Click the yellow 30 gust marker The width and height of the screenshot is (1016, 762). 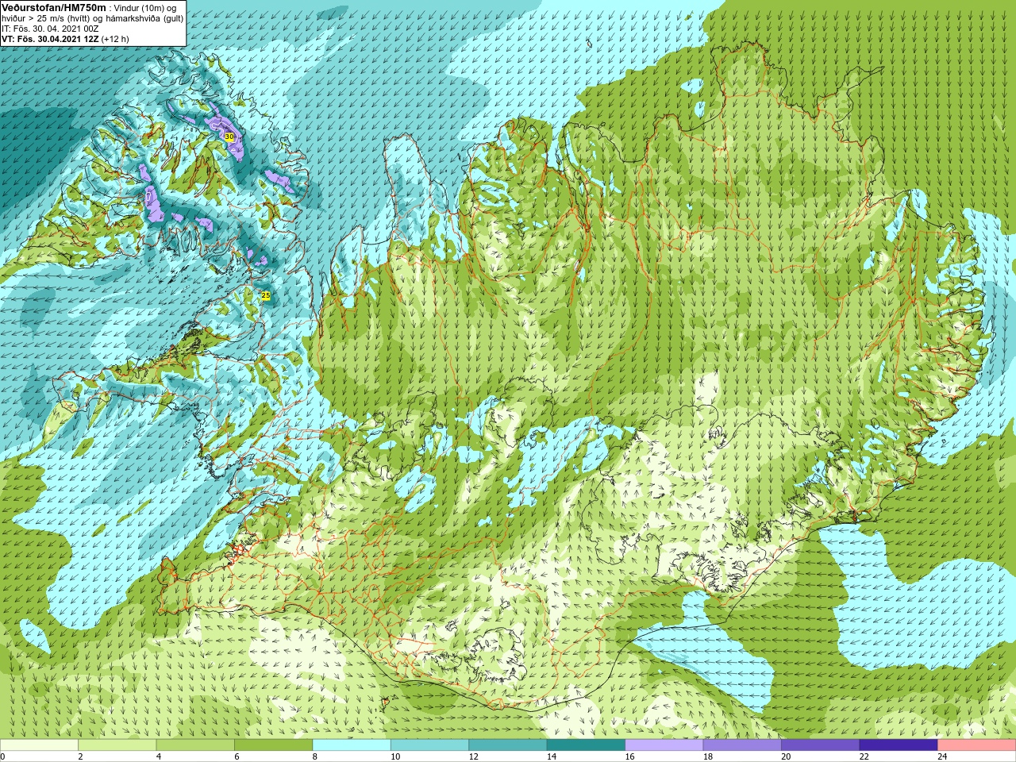[229, 137]
